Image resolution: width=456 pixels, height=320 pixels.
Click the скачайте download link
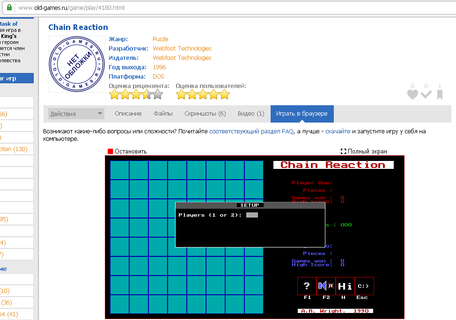pos(338,131)
